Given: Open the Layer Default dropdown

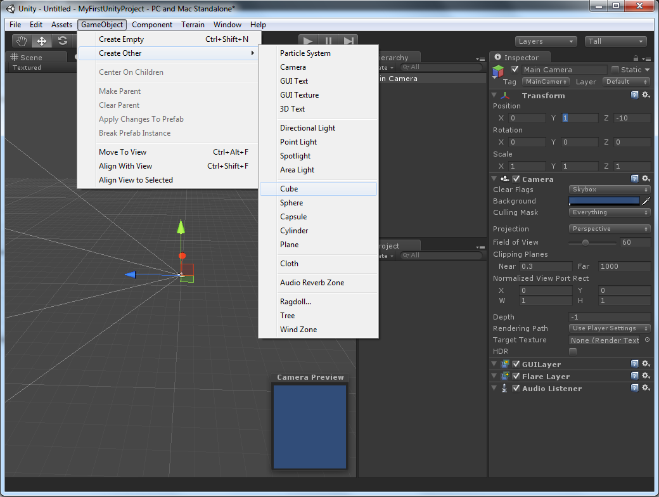Looking at the screenshot, I should [x=626, y=82].
